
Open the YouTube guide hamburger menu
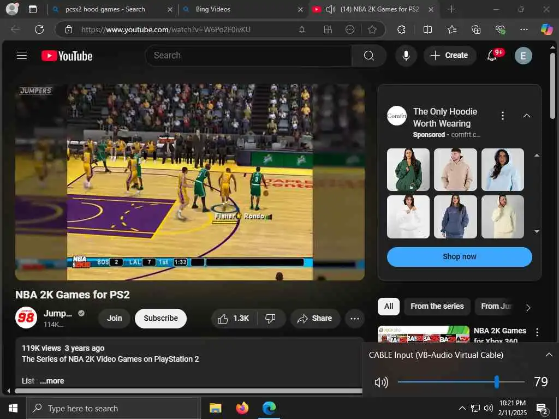point(22,55)
